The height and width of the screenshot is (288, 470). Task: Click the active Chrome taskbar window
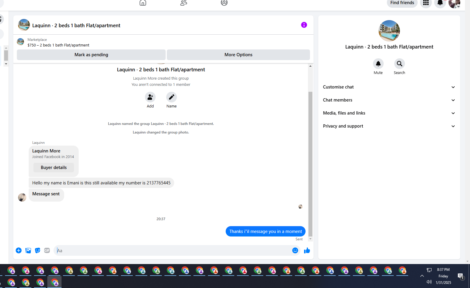tap(54, 282)
